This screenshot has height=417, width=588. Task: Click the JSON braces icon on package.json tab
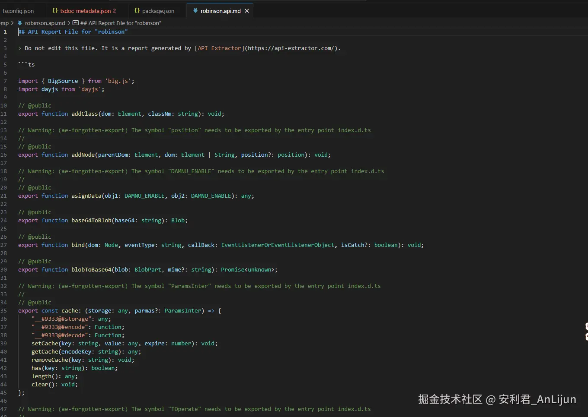(137, 11)
